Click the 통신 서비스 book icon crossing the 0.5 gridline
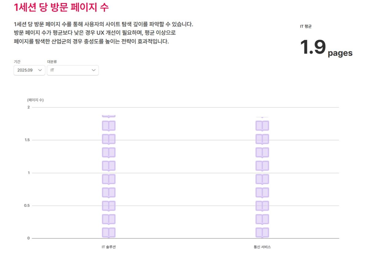Screen dimensions: 368x263 (x=262, y=206)
